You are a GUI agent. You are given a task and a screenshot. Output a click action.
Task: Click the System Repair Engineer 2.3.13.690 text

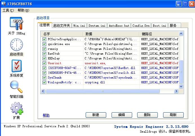[151, 127]
